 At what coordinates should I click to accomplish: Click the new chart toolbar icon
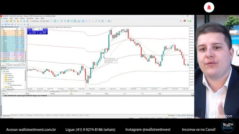click(x=3, y=21)
